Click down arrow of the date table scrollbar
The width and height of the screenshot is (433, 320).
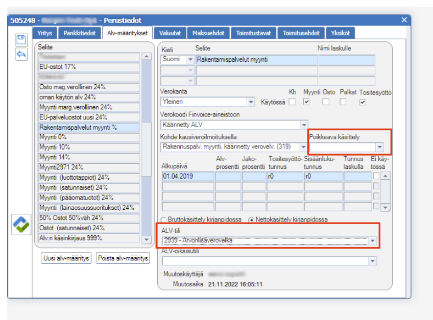coord(385,207)
